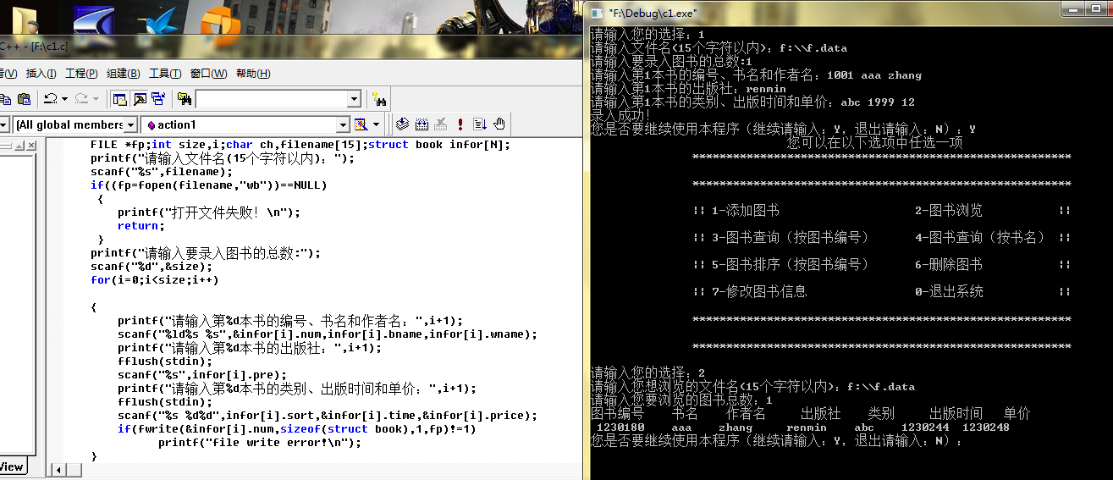Click the Build icon in build minibar
The width and height of the screenshot is (1113, 480).
tap(422, 124)
